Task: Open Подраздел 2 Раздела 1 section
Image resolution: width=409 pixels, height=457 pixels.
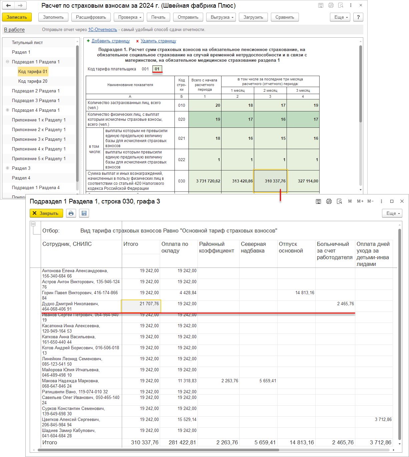Action: pyautogui.click(x=36, y=91)
